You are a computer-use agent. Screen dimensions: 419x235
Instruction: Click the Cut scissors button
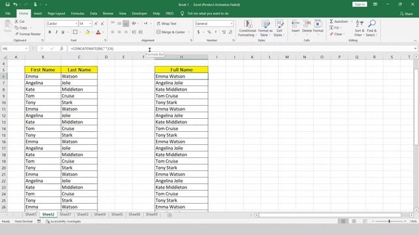(x=20, y=22)
